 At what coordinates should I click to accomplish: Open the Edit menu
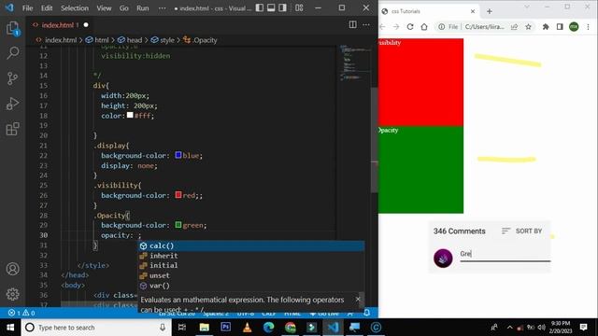(47, 8)
